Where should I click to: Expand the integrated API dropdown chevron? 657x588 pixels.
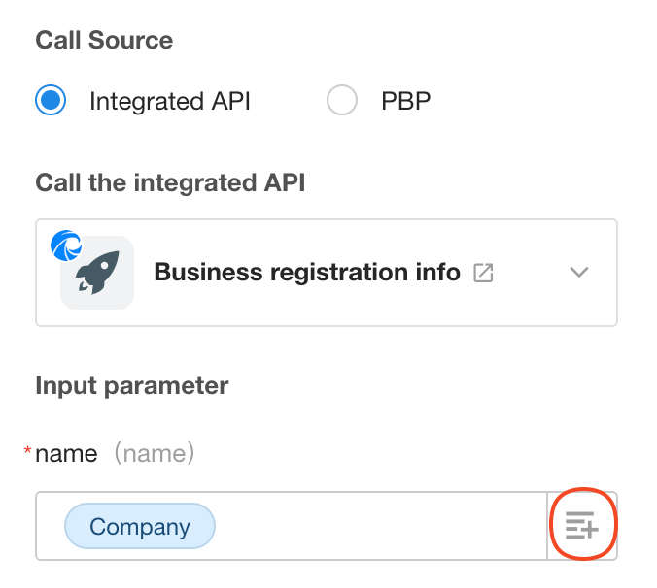point(579,273)
